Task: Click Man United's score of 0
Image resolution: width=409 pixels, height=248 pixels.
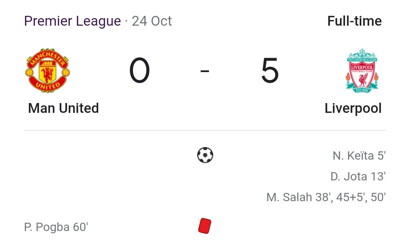Action: tap(139, 70)
